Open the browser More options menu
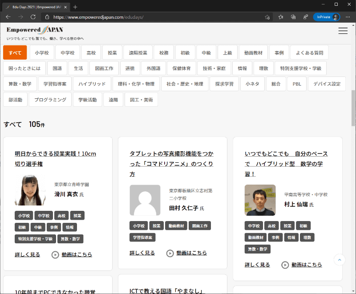 click(348, 17)
